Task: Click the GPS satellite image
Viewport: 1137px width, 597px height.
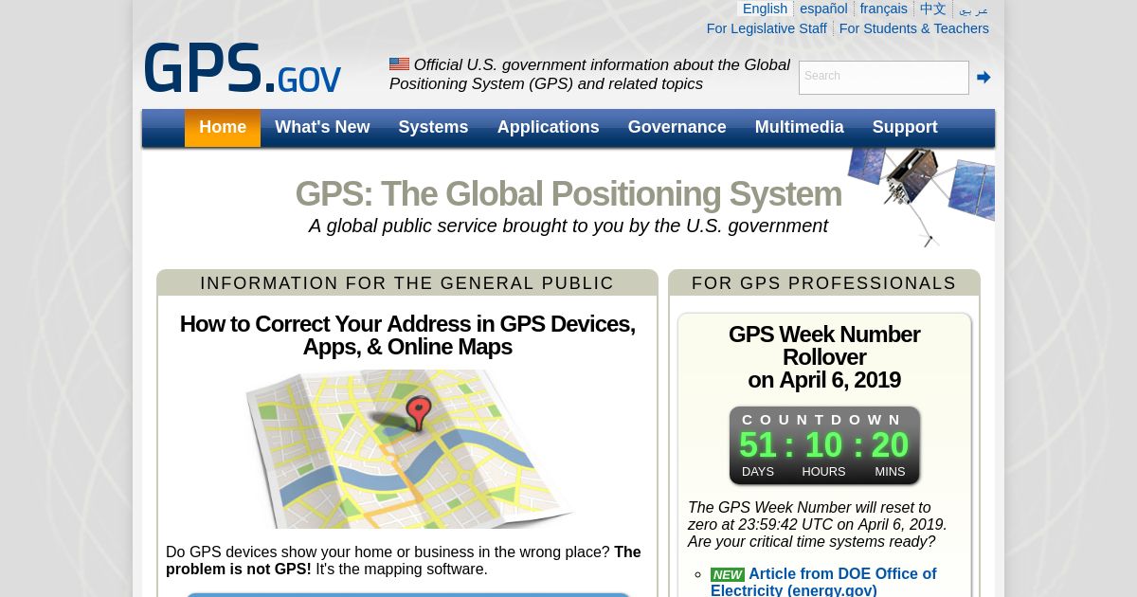Action: point(921,195)
